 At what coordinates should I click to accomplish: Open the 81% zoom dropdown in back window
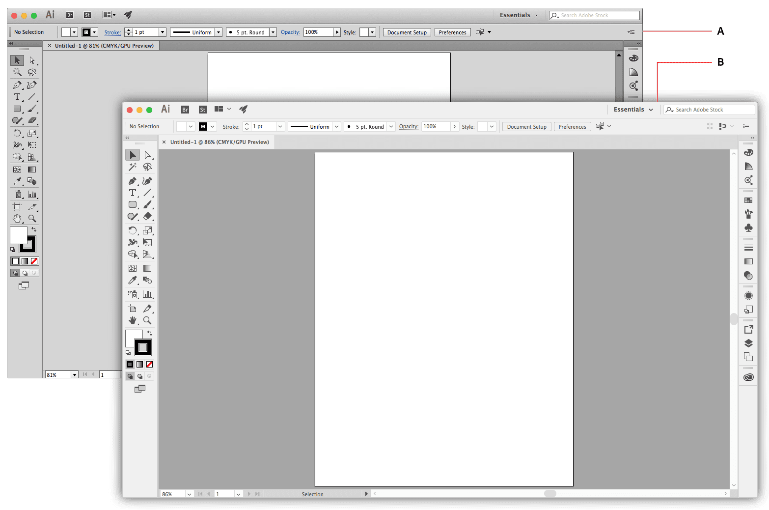tap(75, 375)
